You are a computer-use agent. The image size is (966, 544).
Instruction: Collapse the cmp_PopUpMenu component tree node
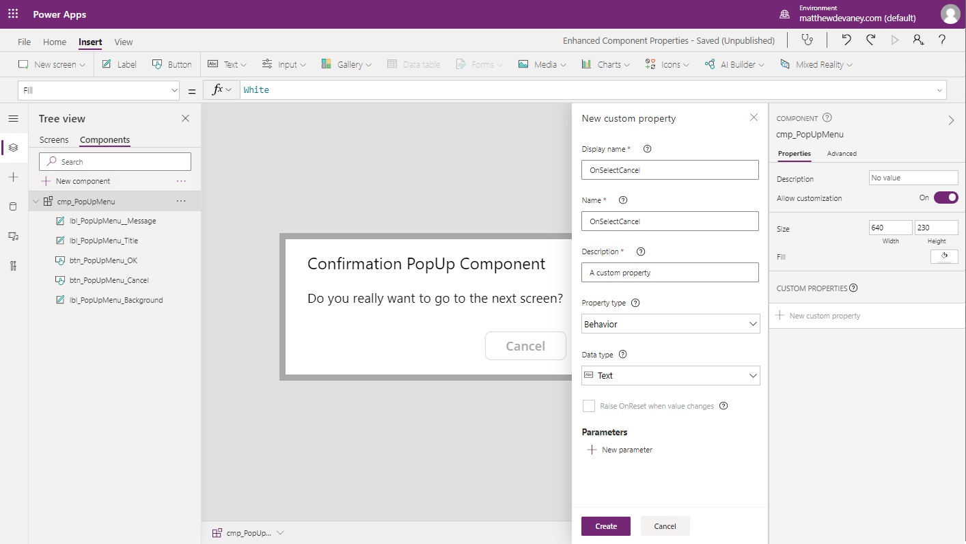[36, 201]
